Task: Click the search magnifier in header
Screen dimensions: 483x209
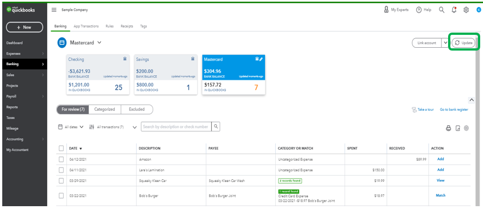Action: (x=442, y=10)
